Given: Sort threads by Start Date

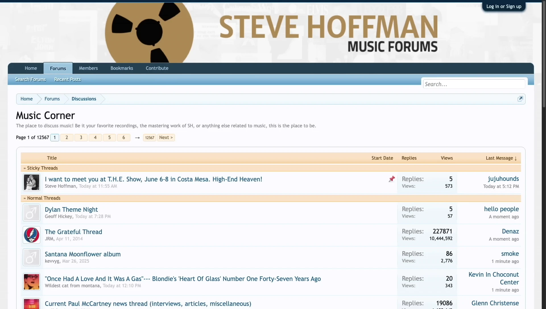Looking at the screenshot, I should pos(382,158).
